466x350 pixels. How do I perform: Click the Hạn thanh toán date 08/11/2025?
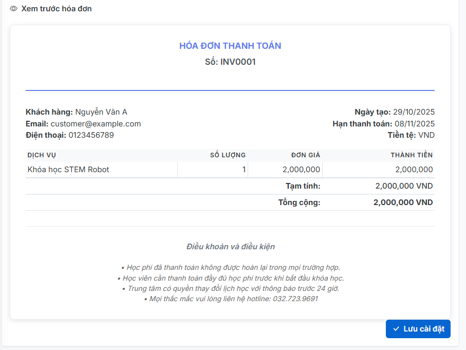pyautogui.click(x=414, y=124)
